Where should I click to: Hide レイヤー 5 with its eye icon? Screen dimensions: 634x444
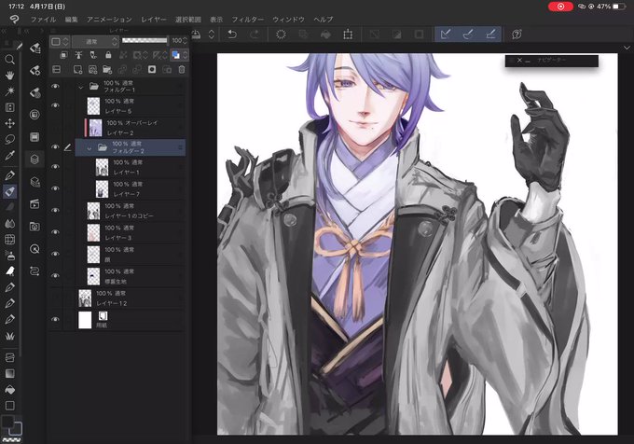[x=55, y=105]
